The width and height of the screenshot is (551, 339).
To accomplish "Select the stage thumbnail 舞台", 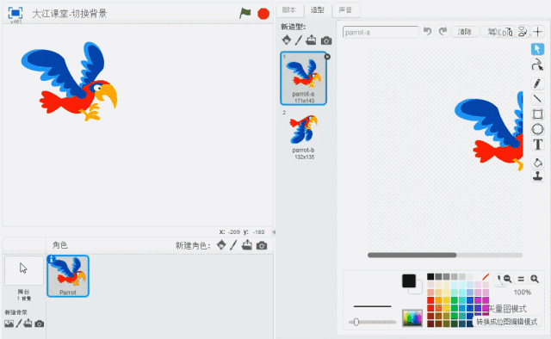I will click(x=24, y=270).
